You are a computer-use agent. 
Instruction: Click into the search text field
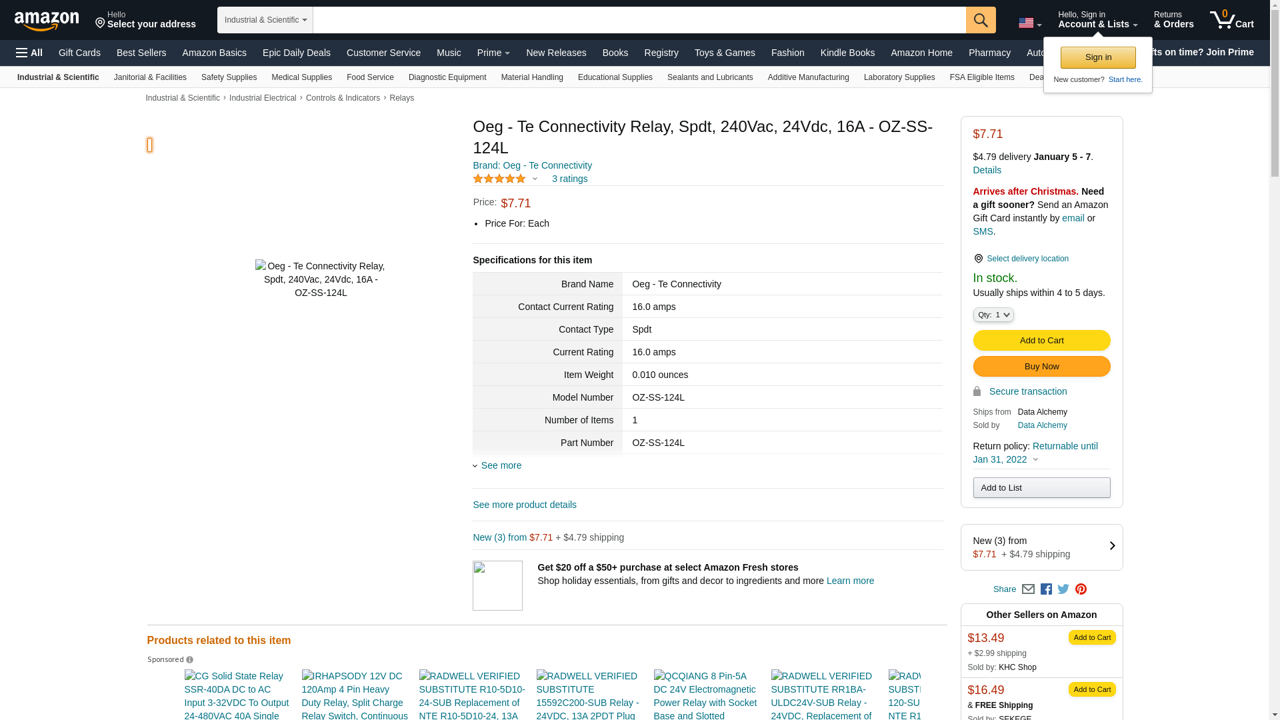[639, 20]
